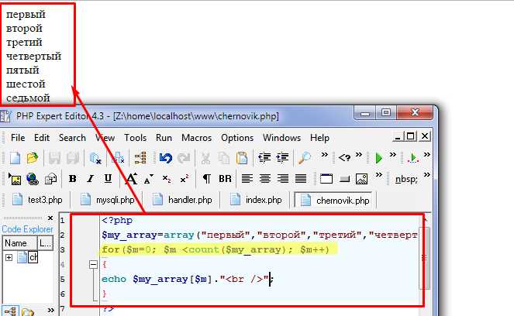Run the script with green play icon
This screenshot has height=316, width=514.
tap(379, 158)
